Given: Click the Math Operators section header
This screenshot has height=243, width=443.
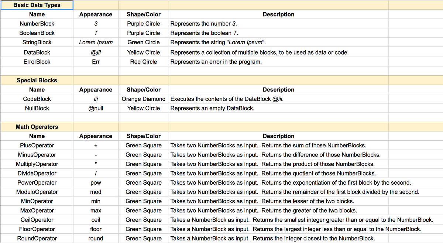Looking at the screenshot, I should pos(37,126).
